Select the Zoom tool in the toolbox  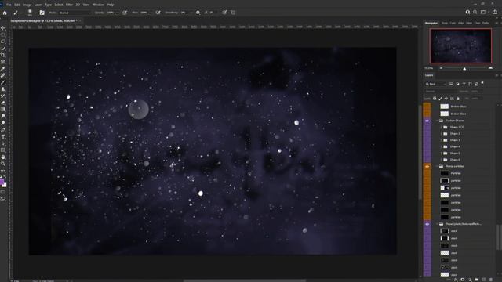(x=3, y=164)
